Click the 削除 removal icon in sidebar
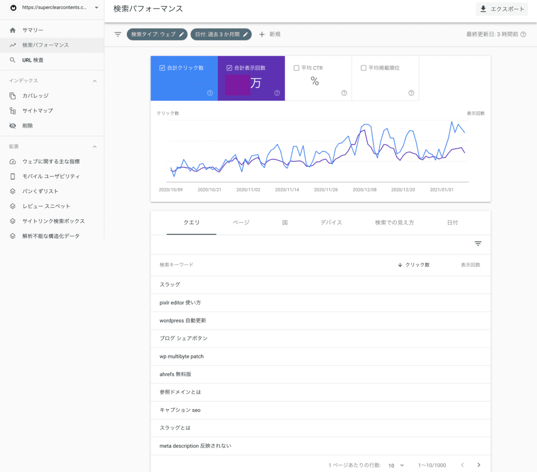This screenshot has height=472, width=537. [x=13, y=126]
